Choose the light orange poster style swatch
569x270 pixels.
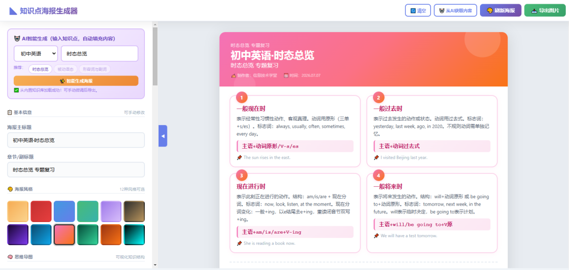pos(18,211)
